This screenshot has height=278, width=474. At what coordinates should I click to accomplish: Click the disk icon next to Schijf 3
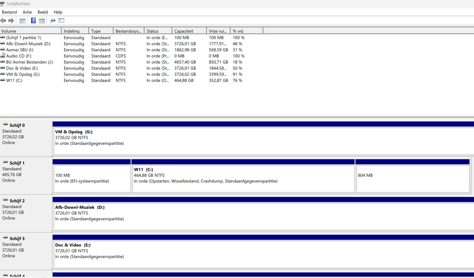point(5,238)
